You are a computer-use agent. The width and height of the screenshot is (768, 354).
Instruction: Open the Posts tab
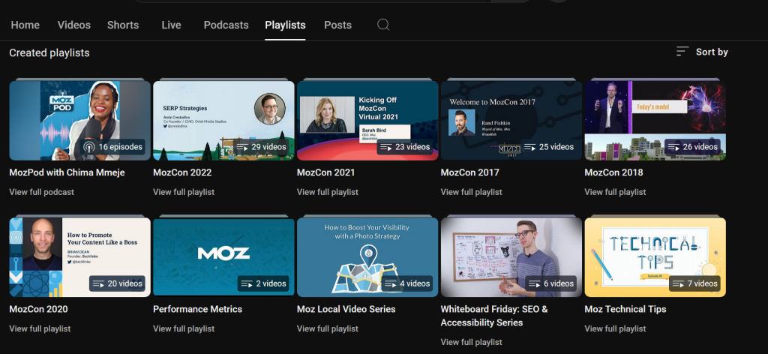[338, 25]
